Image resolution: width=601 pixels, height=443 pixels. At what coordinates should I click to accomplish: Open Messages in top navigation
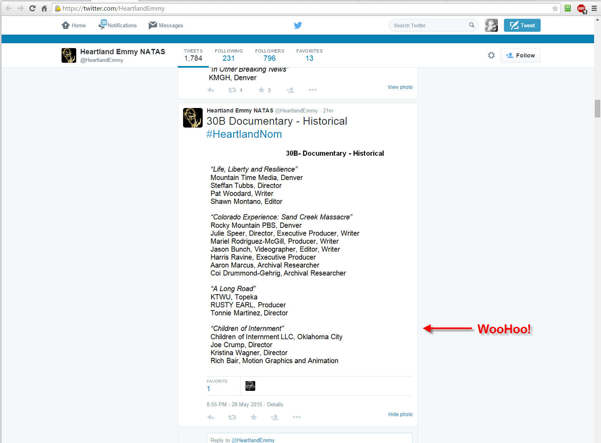tap(166, 25)
